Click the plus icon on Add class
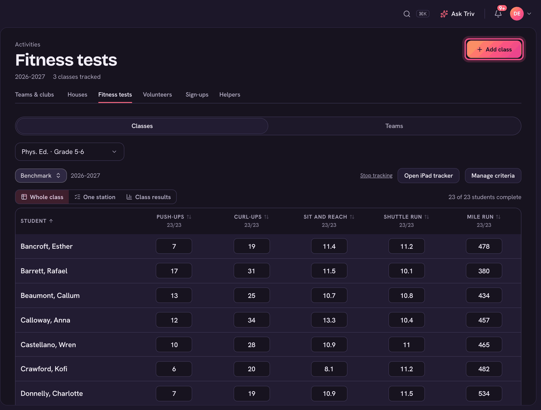541x410 pixels. pos(480,50)
